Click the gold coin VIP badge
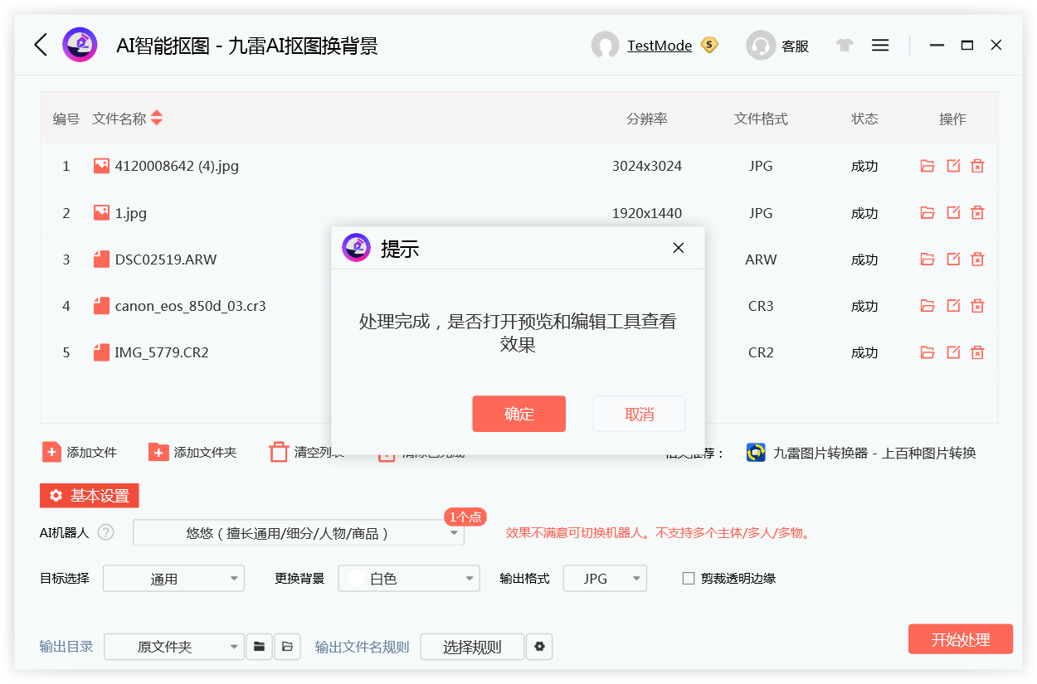The width and height of the screenshot is (1037, 684). [709, 45]
